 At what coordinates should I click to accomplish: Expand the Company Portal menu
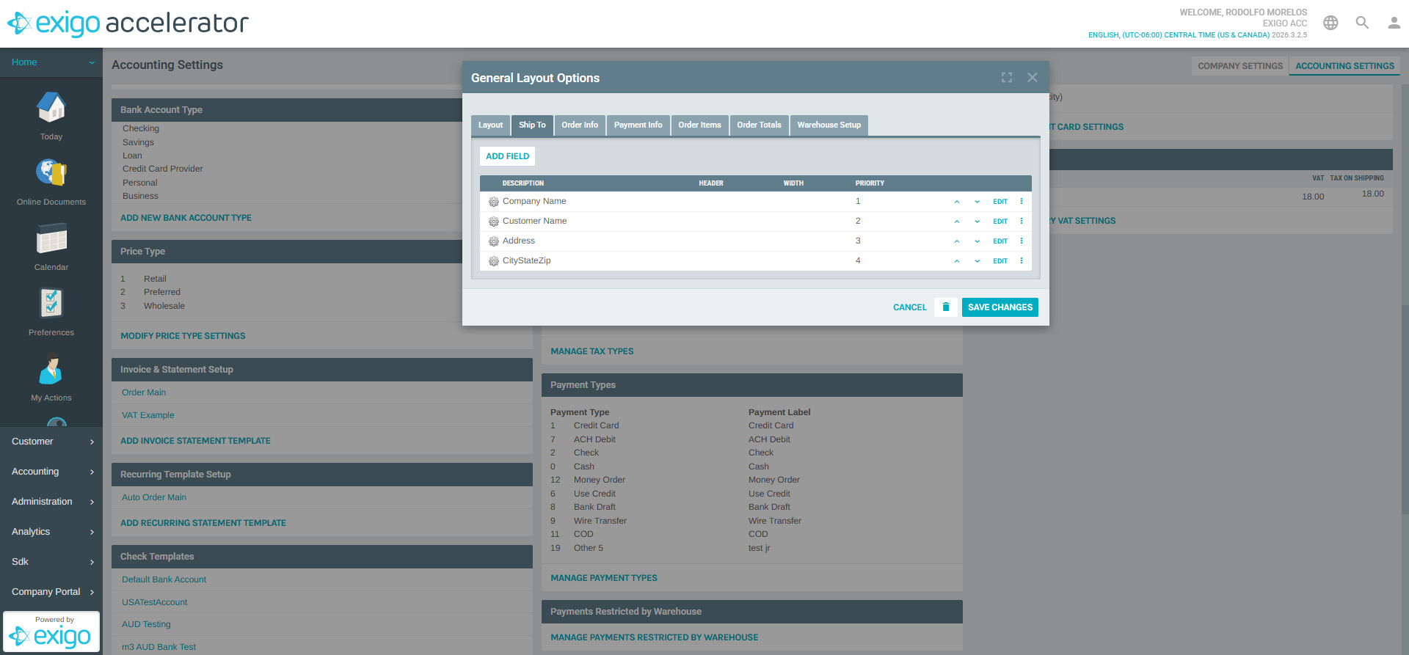51,592
